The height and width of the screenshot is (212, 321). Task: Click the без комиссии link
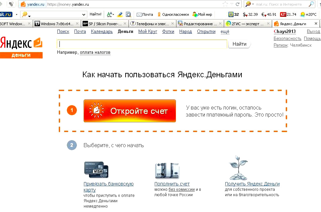(182, 189)
